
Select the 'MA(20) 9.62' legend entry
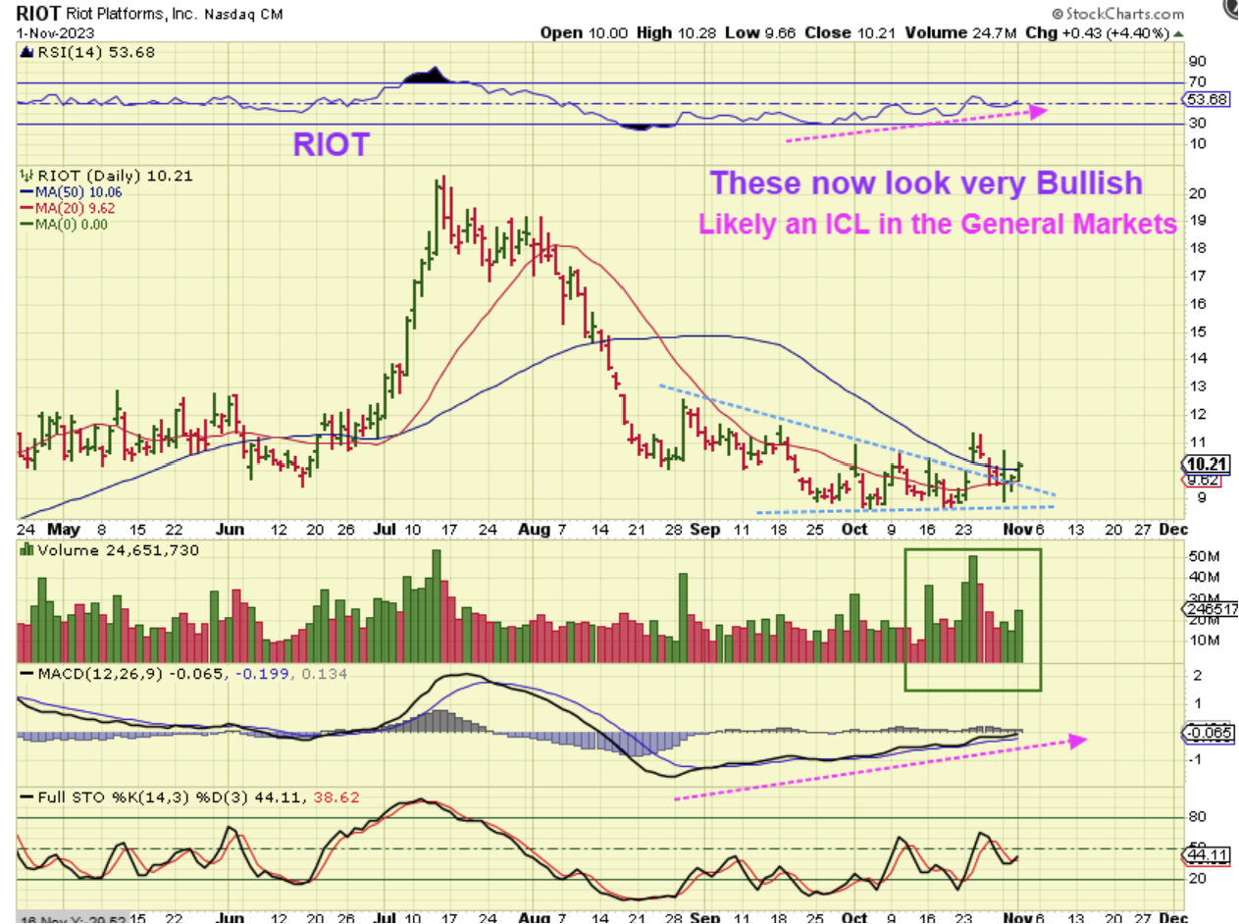point(68,208)
